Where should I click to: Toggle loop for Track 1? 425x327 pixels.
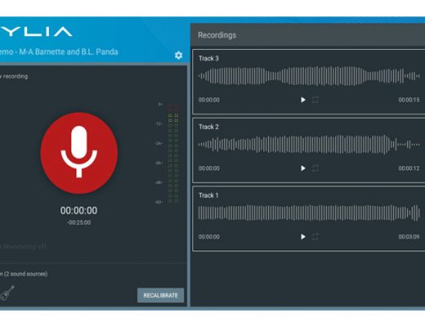point(315,236)
